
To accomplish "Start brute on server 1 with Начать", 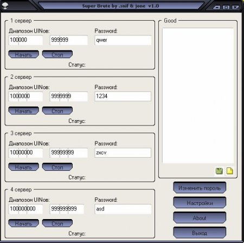I will click(x=24, y=54).
